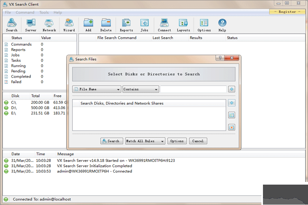The height and width of the screenshot is (205, 308).
Task: Open the Contains operator dropdown
Action: [141, 89]
